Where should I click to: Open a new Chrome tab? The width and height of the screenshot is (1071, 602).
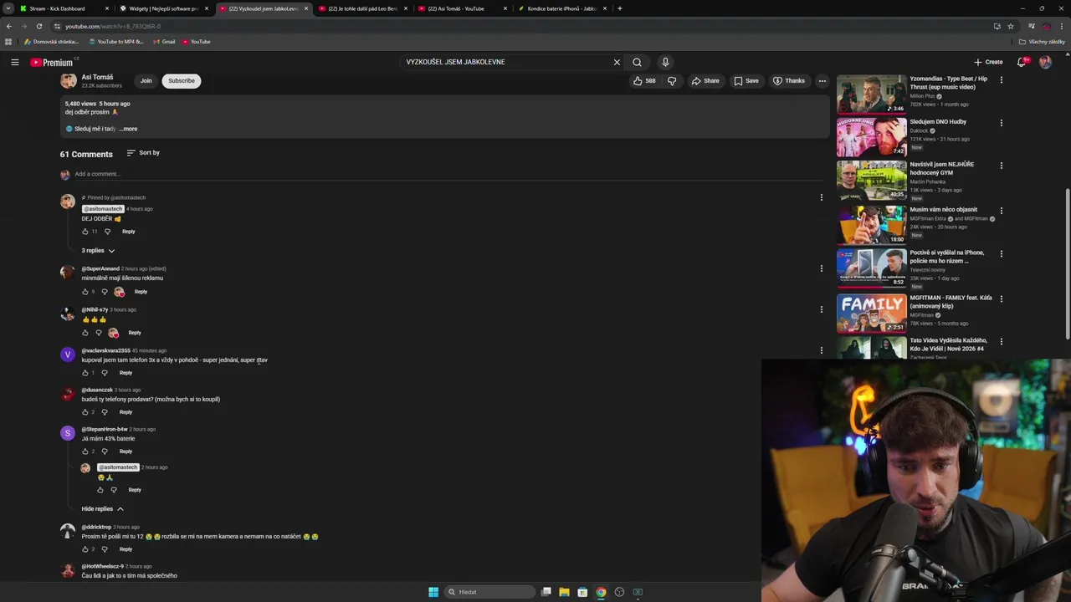[619, 8]
